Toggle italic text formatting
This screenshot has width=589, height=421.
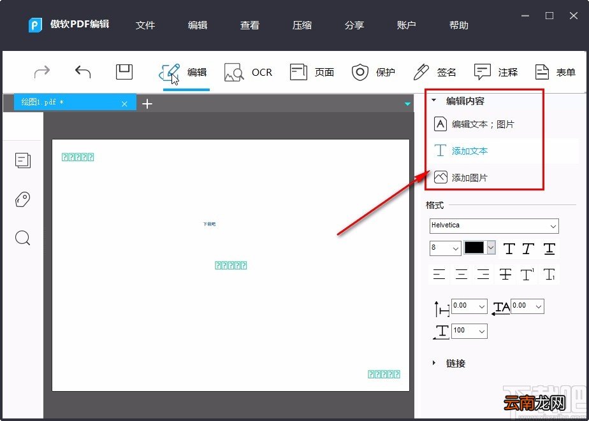coord(528,248)
